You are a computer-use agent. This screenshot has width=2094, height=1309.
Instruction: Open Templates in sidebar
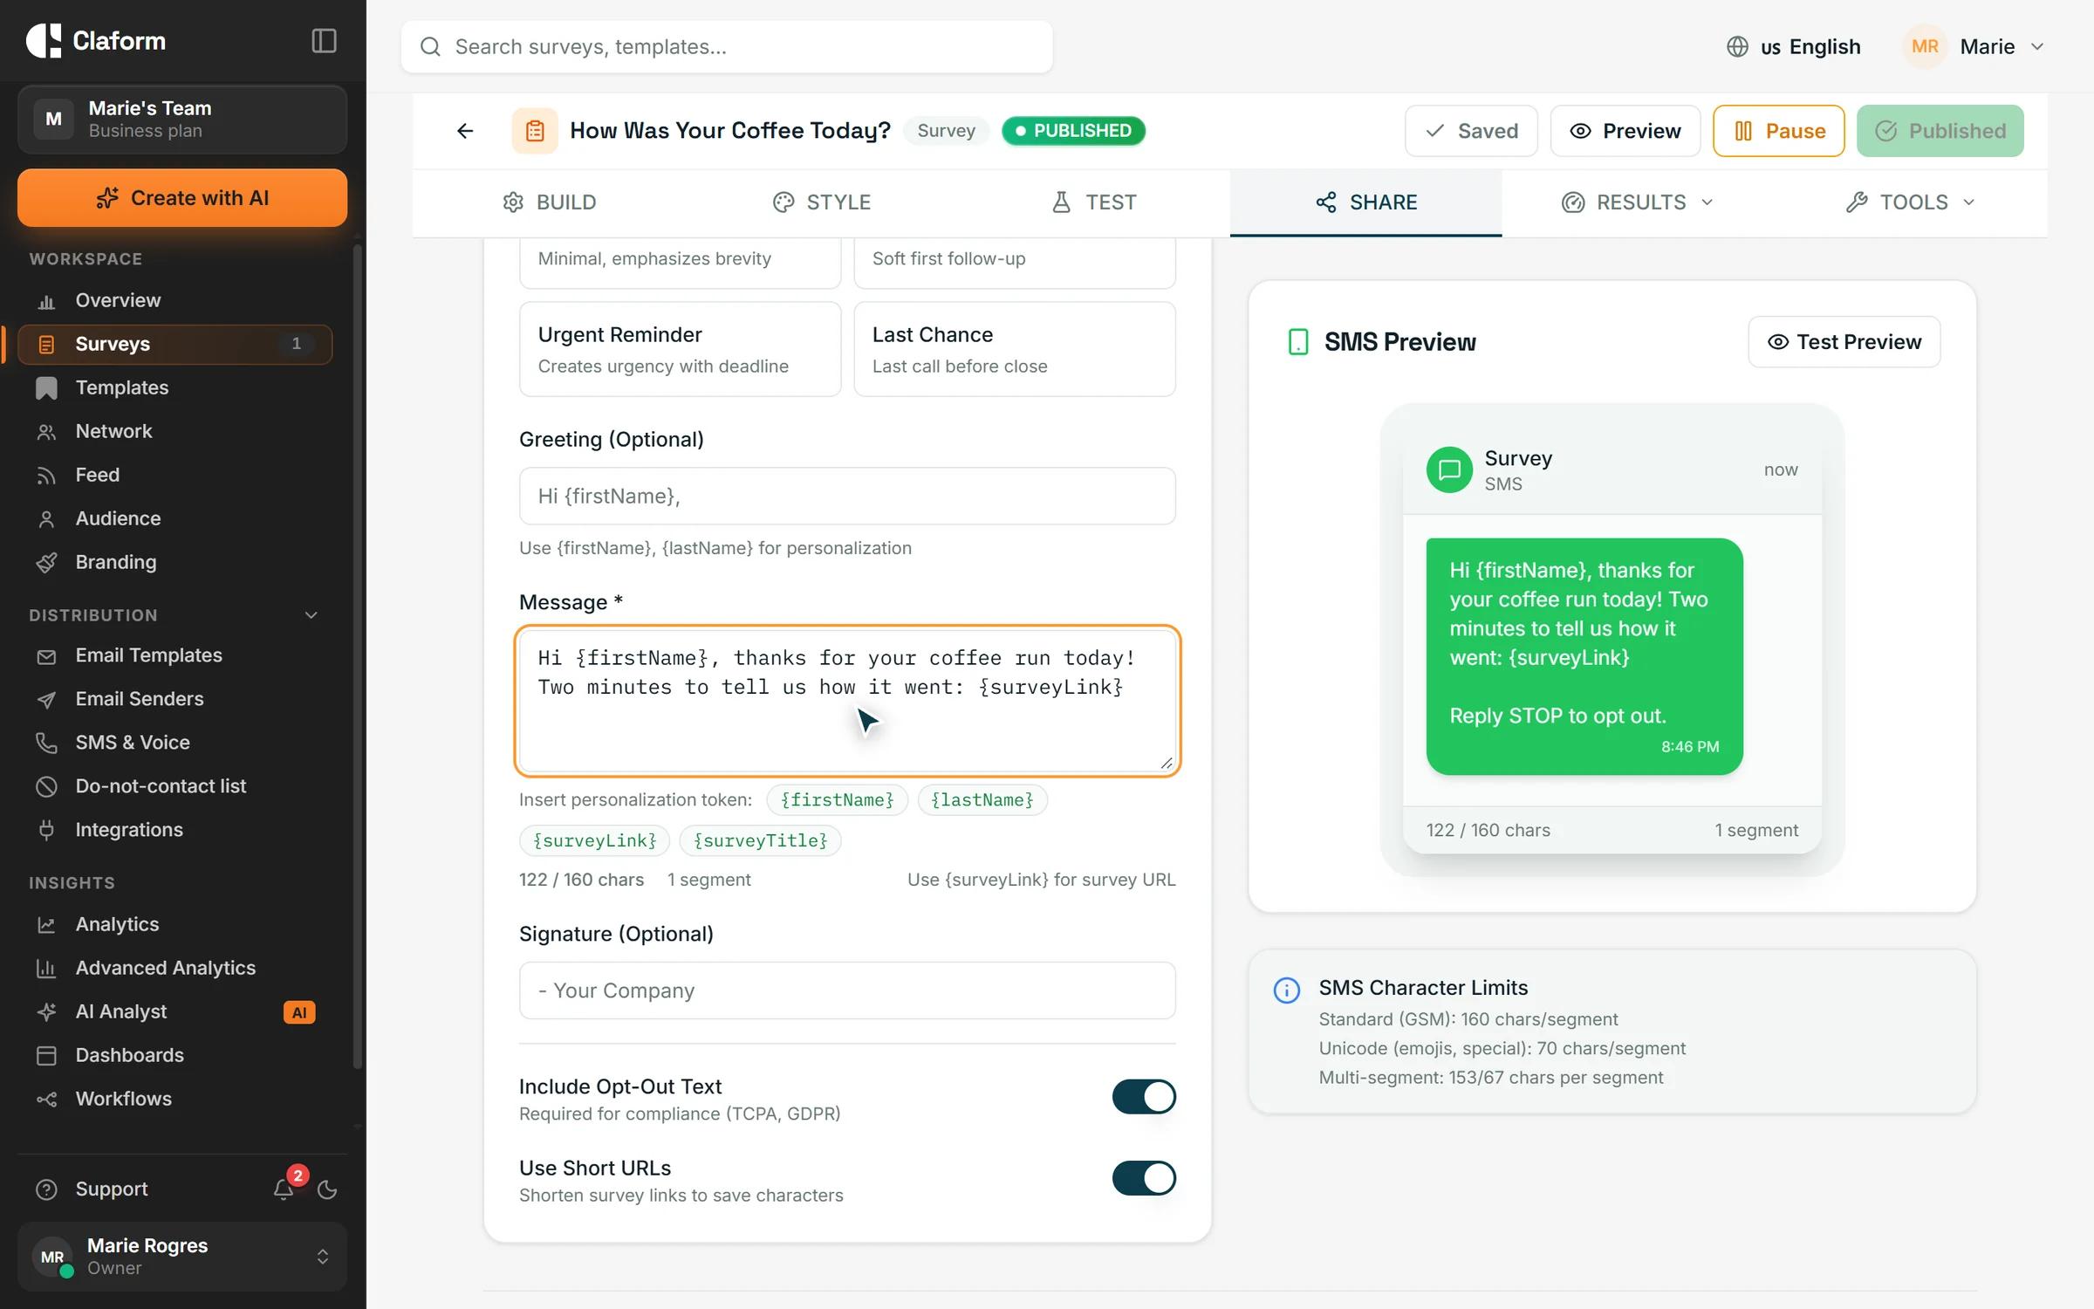[174, 387]
